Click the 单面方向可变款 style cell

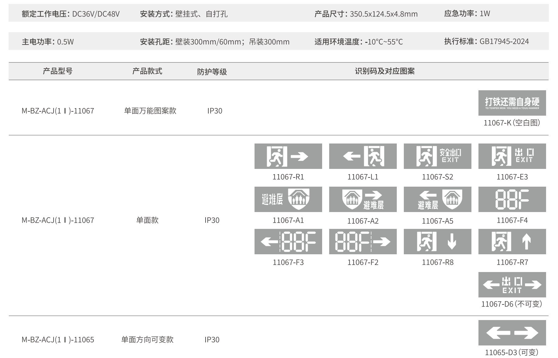tap(147, 340)
